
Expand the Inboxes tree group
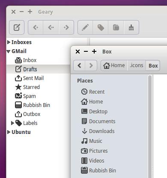9,42
